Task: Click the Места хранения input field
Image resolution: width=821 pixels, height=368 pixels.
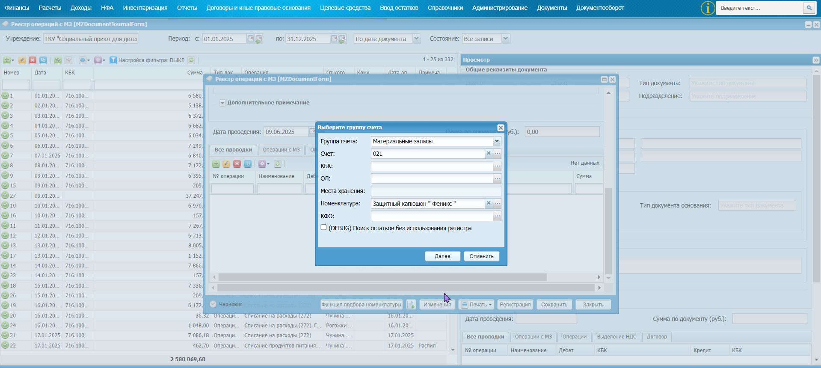Action: [436, 191]
